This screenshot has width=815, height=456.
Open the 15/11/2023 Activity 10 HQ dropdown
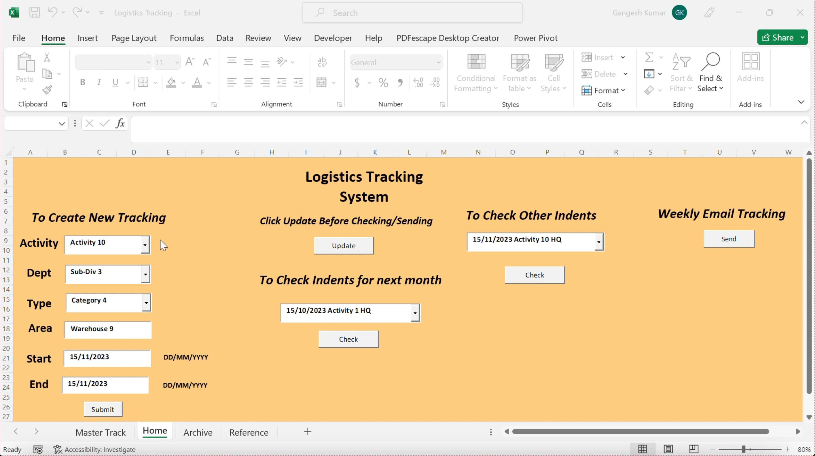[x=599, y=242]
